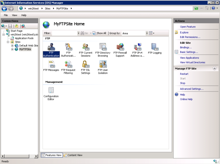The image size is (220, 164).
Task: Open the FTP Authorization Rules icon
Action: point(68,50)
